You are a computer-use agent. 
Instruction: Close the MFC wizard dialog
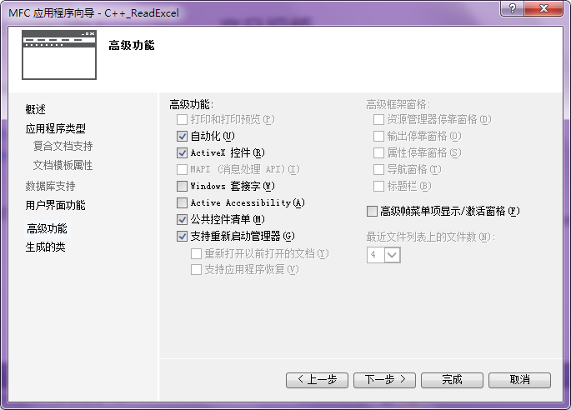point(543,8)
